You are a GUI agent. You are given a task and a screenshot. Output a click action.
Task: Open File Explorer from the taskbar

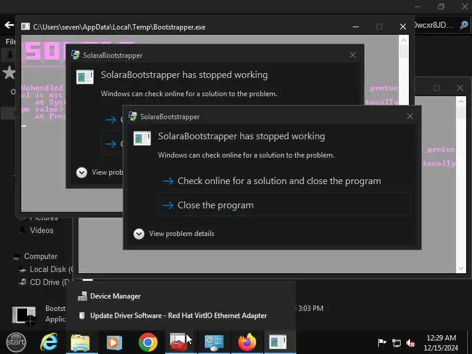pos(80,342)
